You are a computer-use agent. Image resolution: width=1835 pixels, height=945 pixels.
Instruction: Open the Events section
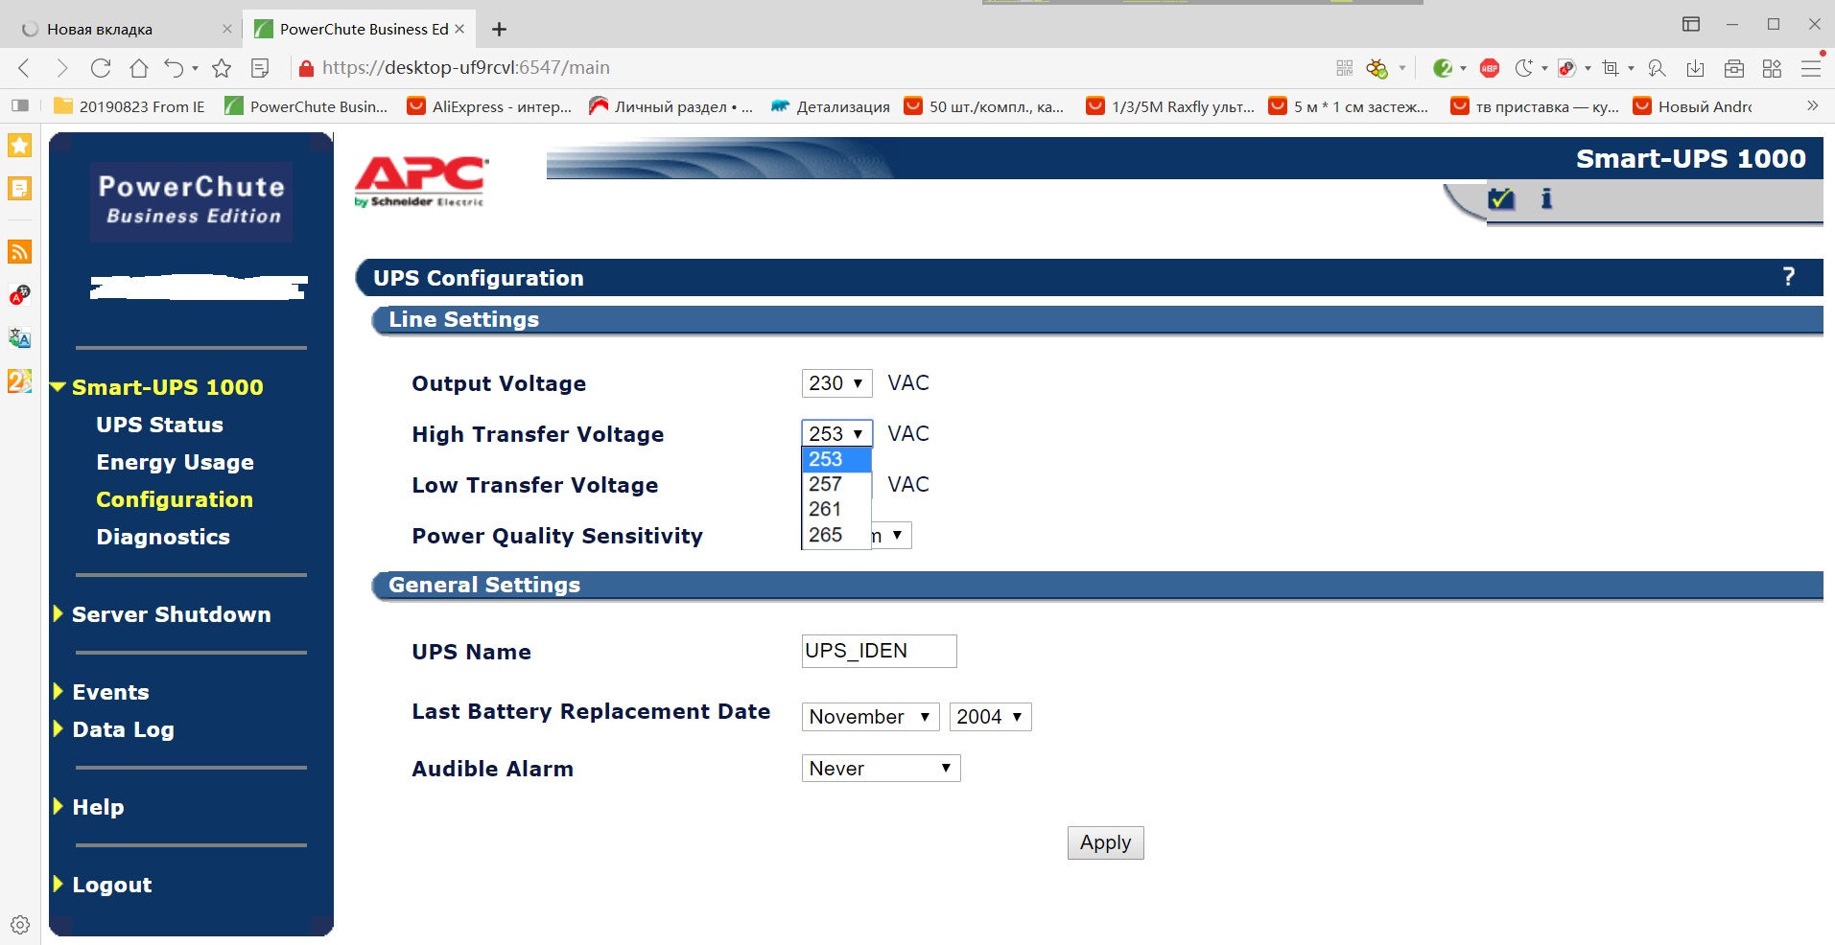[110, 692]
